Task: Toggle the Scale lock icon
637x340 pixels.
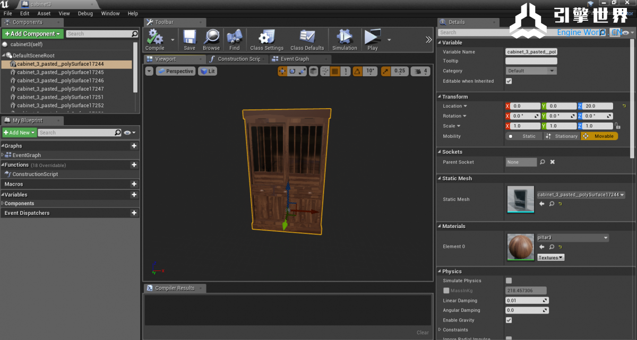Action: coord(617,126)
